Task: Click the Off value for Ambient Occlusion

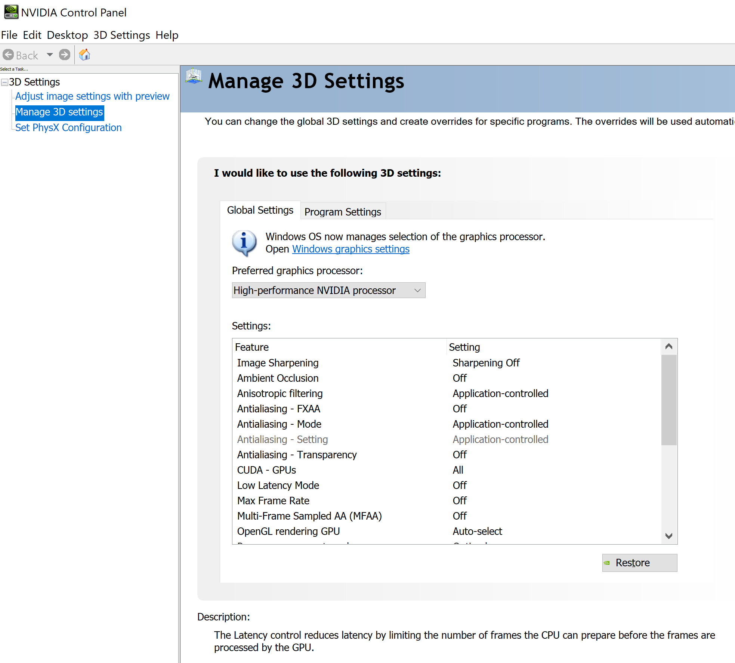Action: coord(460,378)
